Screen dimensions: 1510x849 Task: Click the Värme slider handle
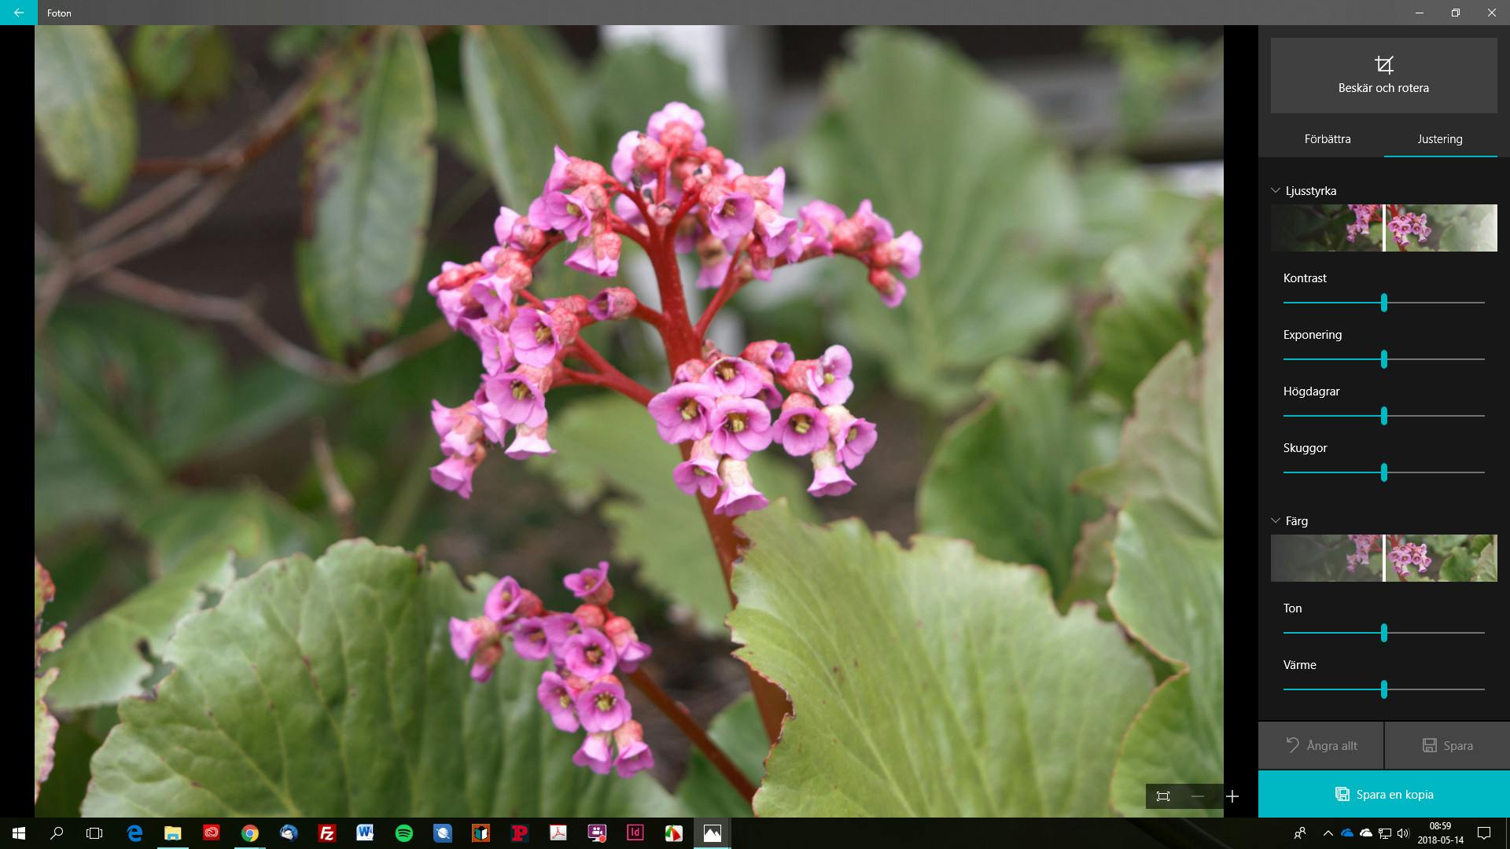(1383, 689)
